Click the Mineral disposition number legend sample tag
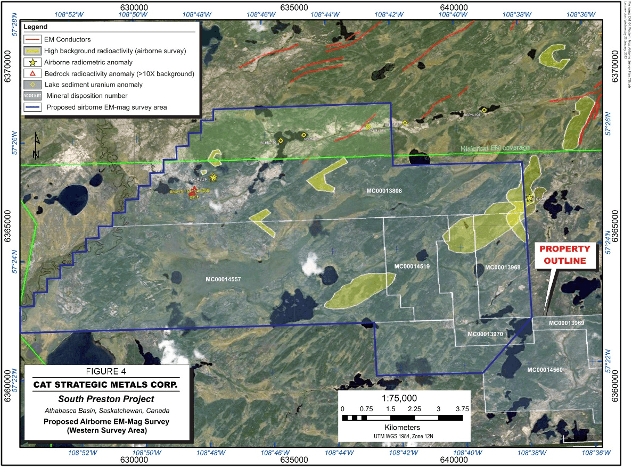This screenshot has height=467, width=632. coord(32,96)
